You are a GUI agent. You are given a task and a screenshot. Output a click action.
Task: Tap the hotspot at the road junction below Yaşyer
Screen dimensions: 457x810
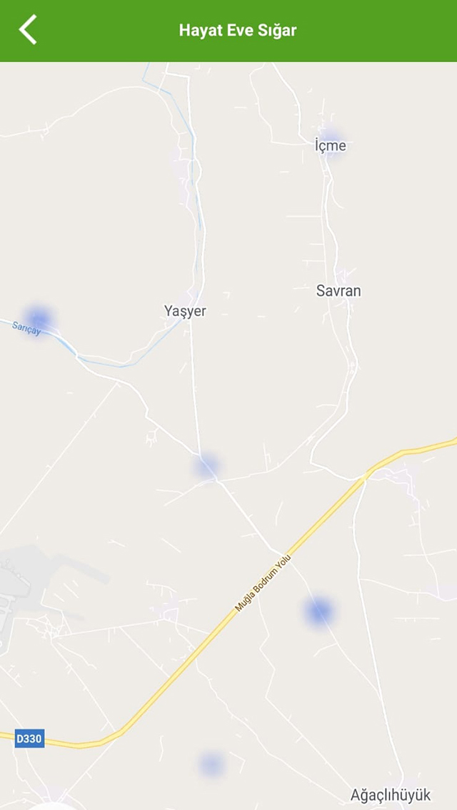pyautogui.click(x=207, y=465)
